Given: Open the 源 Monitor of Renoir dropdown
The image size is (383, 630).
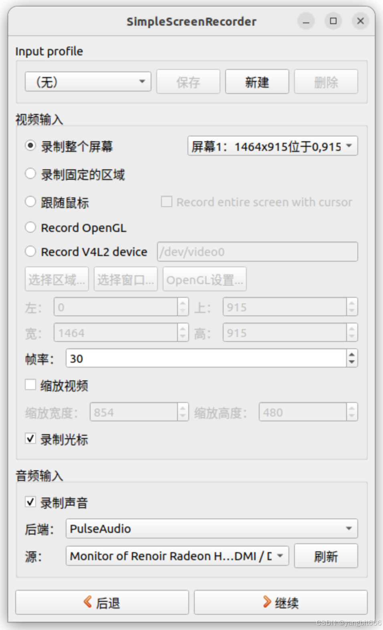Looking at the screenshot, I should (177, 556).
